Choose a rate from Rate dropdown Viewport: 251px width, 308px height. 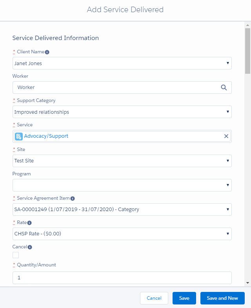(122, 233)
